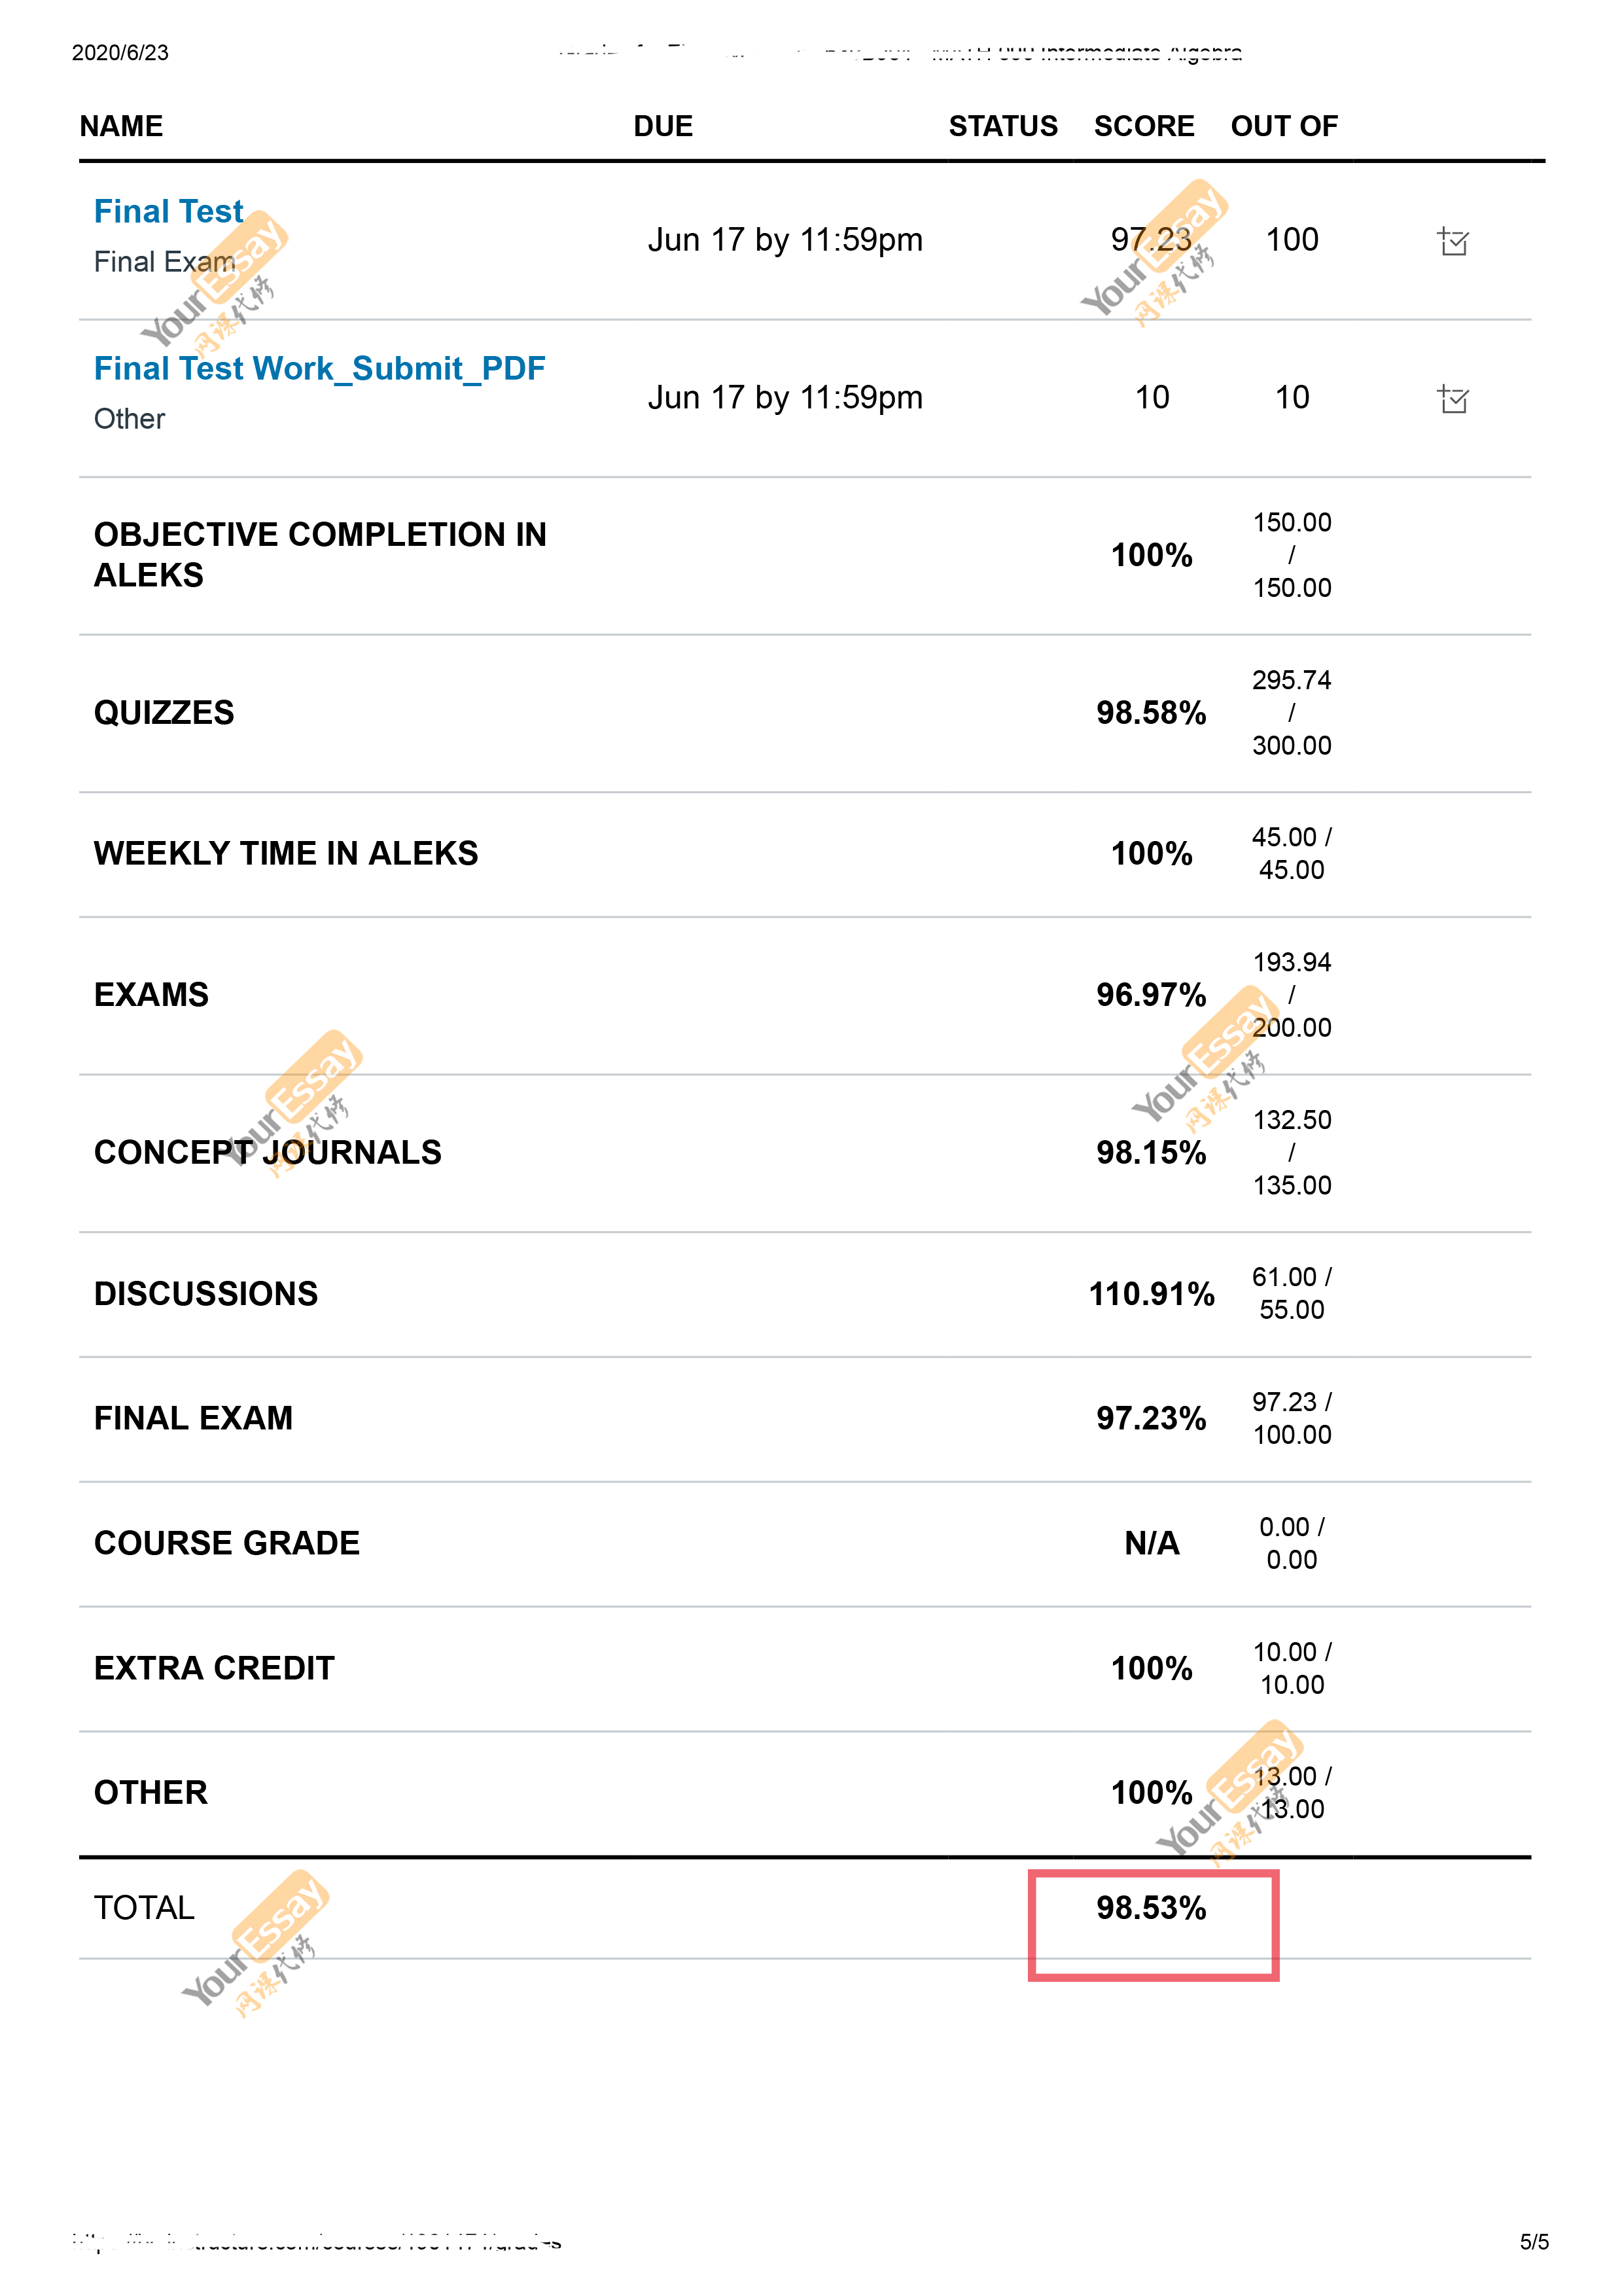Select the DUE column header

663,126
